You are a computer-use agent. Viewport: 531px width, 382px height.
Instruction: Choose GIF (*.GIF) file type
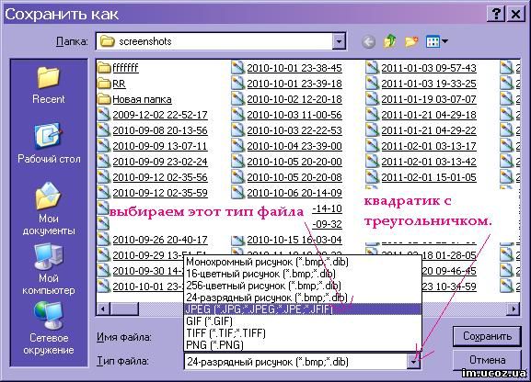point(303,320)
